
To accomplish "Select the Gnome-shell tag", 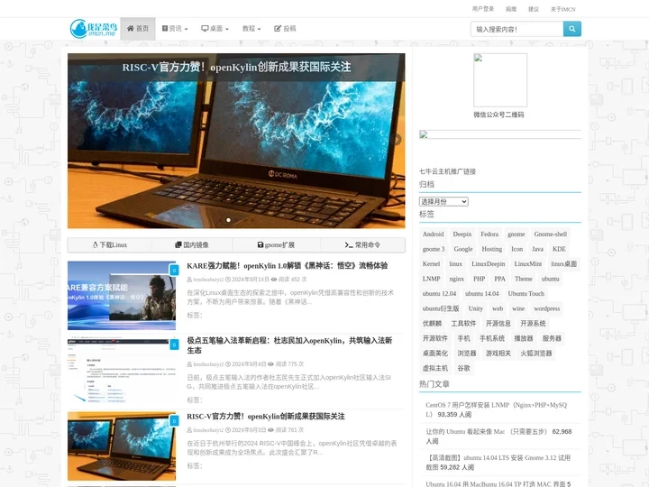I will point(550,234).
